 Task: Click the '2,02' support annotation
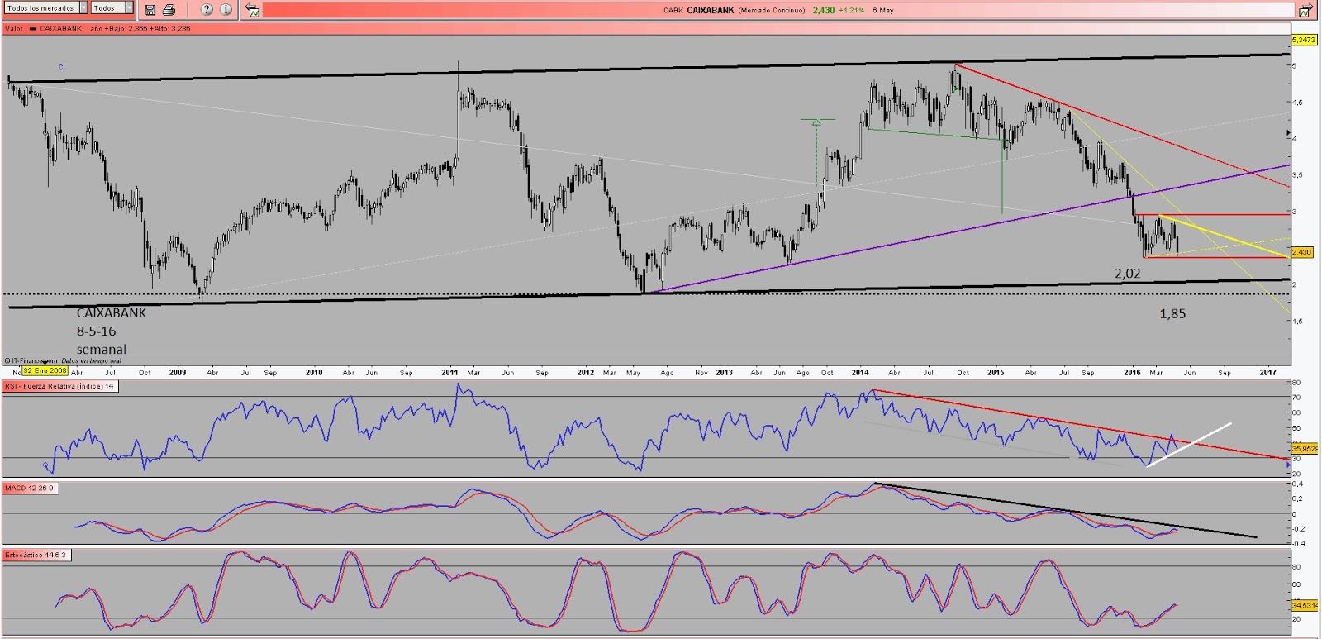[1128, 274]
